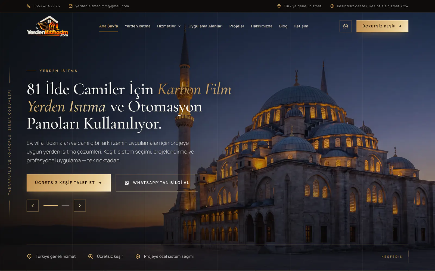Go to the previous hero slide
The width and height of the screenshot is (435, 271).
click(x=33, y=206)
